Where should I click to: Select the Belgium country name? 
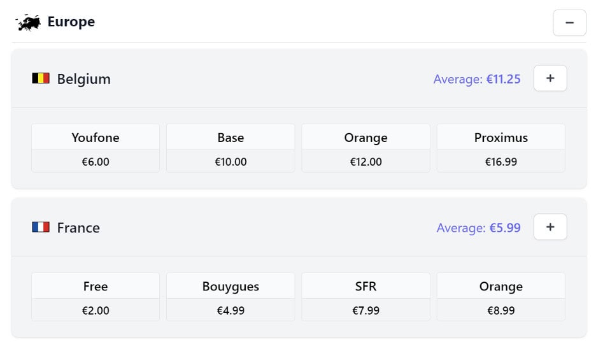point(83,79)
